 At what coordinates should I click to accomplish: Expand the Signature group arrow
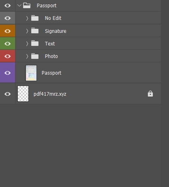click(27, 31)
